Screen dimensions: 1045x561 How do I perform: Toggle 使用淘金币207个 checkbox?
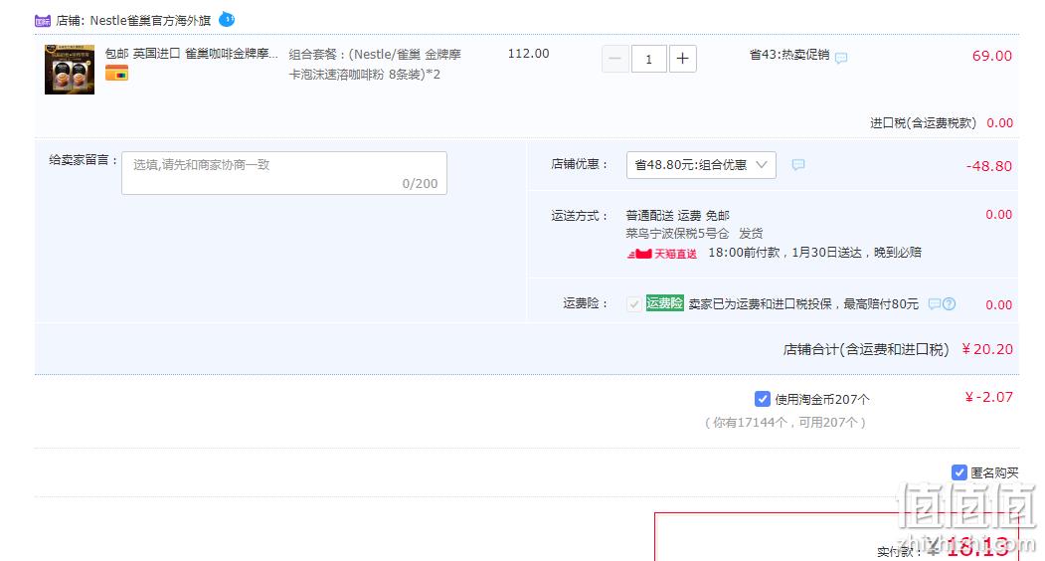pos(763,399)
